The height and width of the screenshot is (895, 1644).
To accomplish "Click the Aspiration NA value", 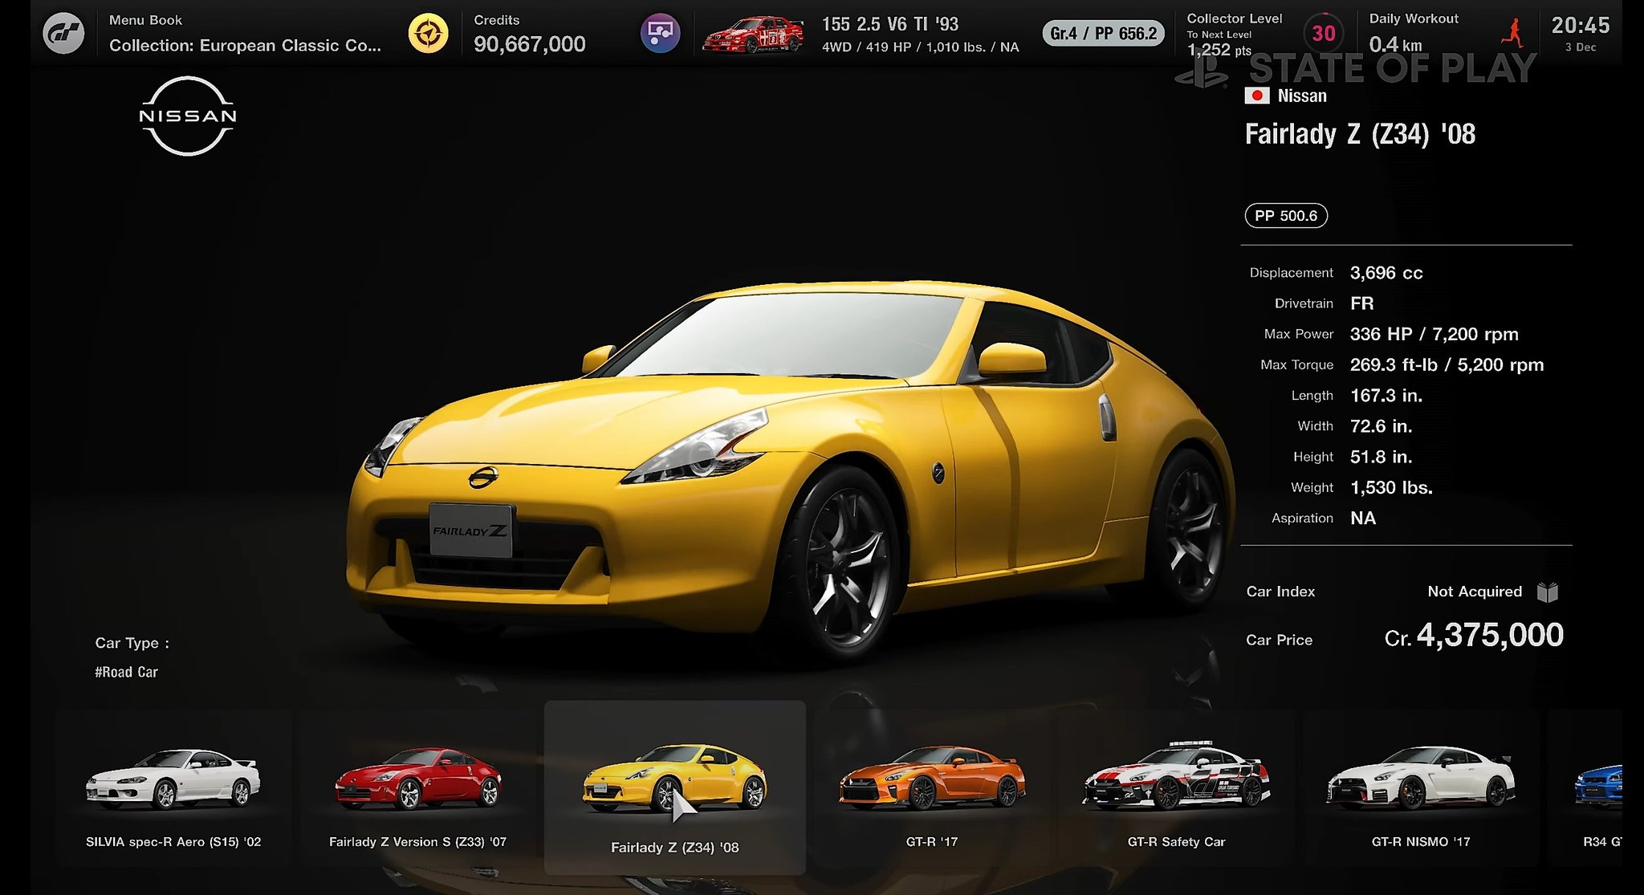I will pyautogui.click(x=1363, y=518).
